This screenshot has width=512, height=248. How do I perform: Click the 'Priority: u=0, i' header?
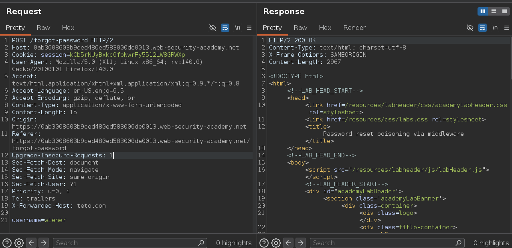click(40, 191)
